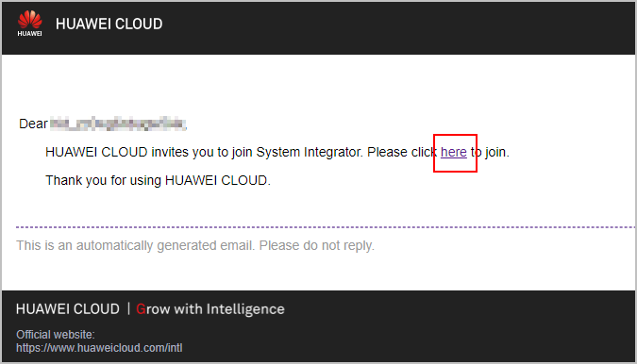Click the HUAWEI wordmark beneath the logo
The image size is (637, 364).
tap(29, 34)
